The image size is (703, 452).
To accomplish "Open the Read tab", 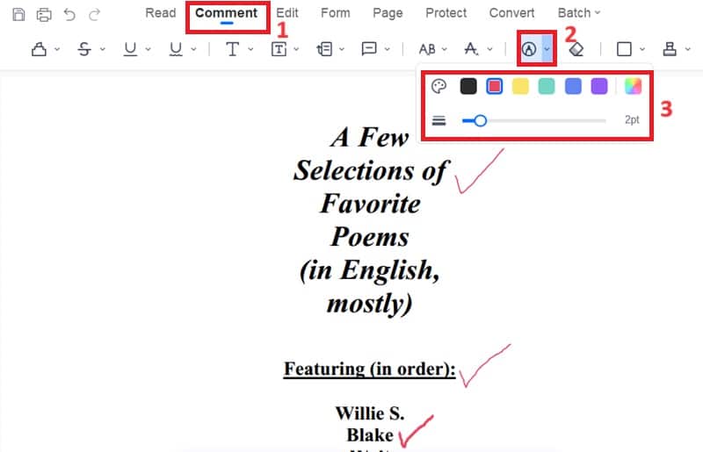I will point(161,13).
